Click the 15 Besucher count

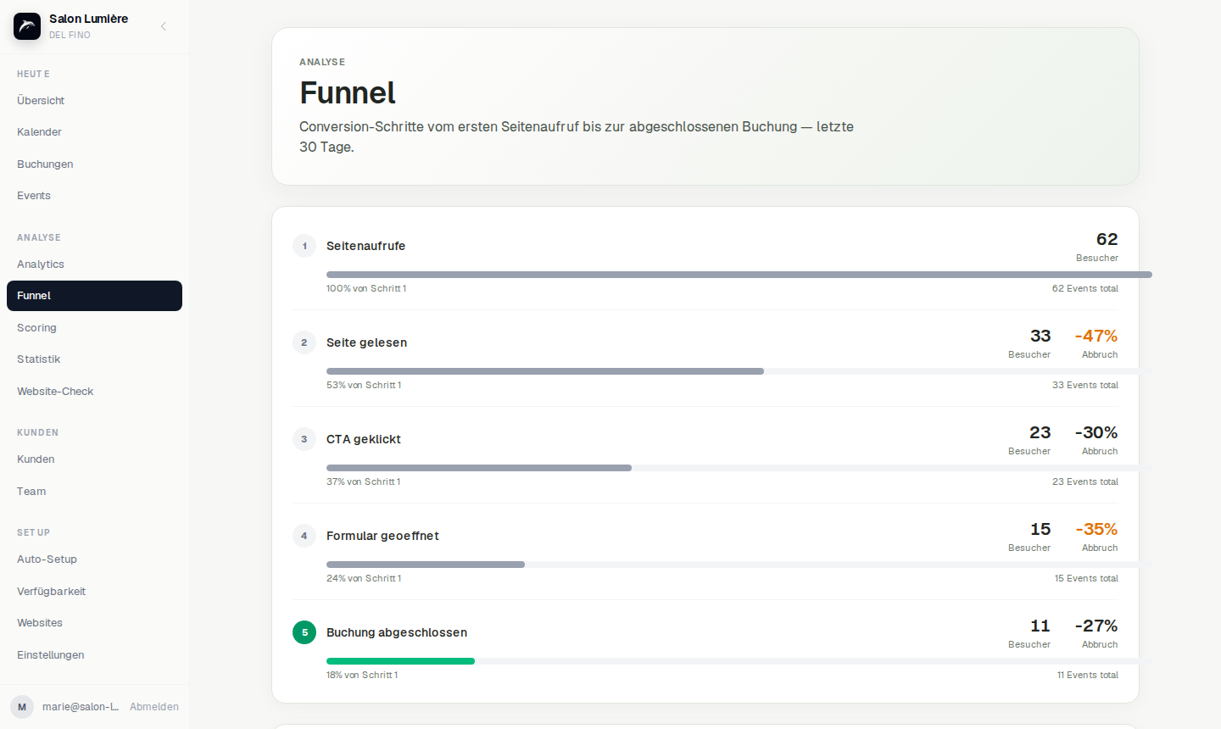click(1040, 530)
